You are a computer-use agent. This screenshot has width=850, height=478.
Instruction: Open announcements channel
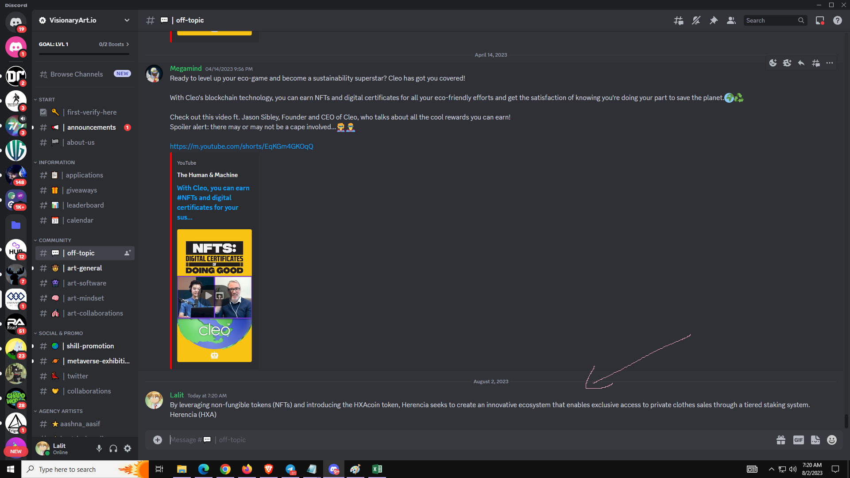point(85,127)
